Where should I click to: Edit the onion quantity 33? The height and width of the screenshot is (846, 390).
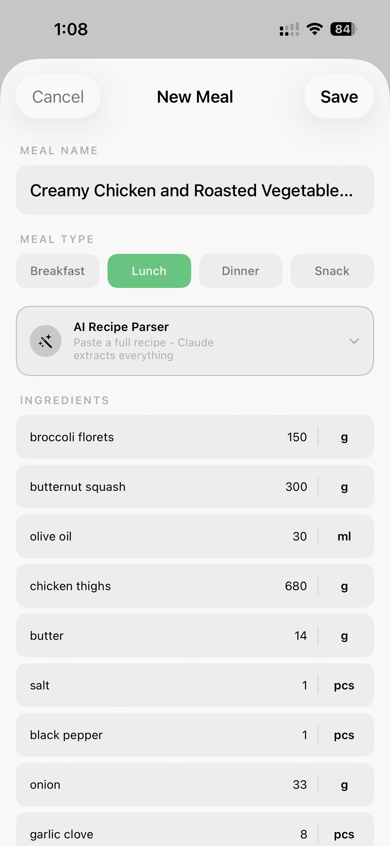pyautogui.click(x=300, y=785)
